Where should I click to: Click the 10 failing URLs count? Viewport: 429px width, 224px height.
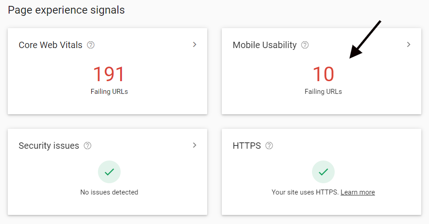coord(323,74)
